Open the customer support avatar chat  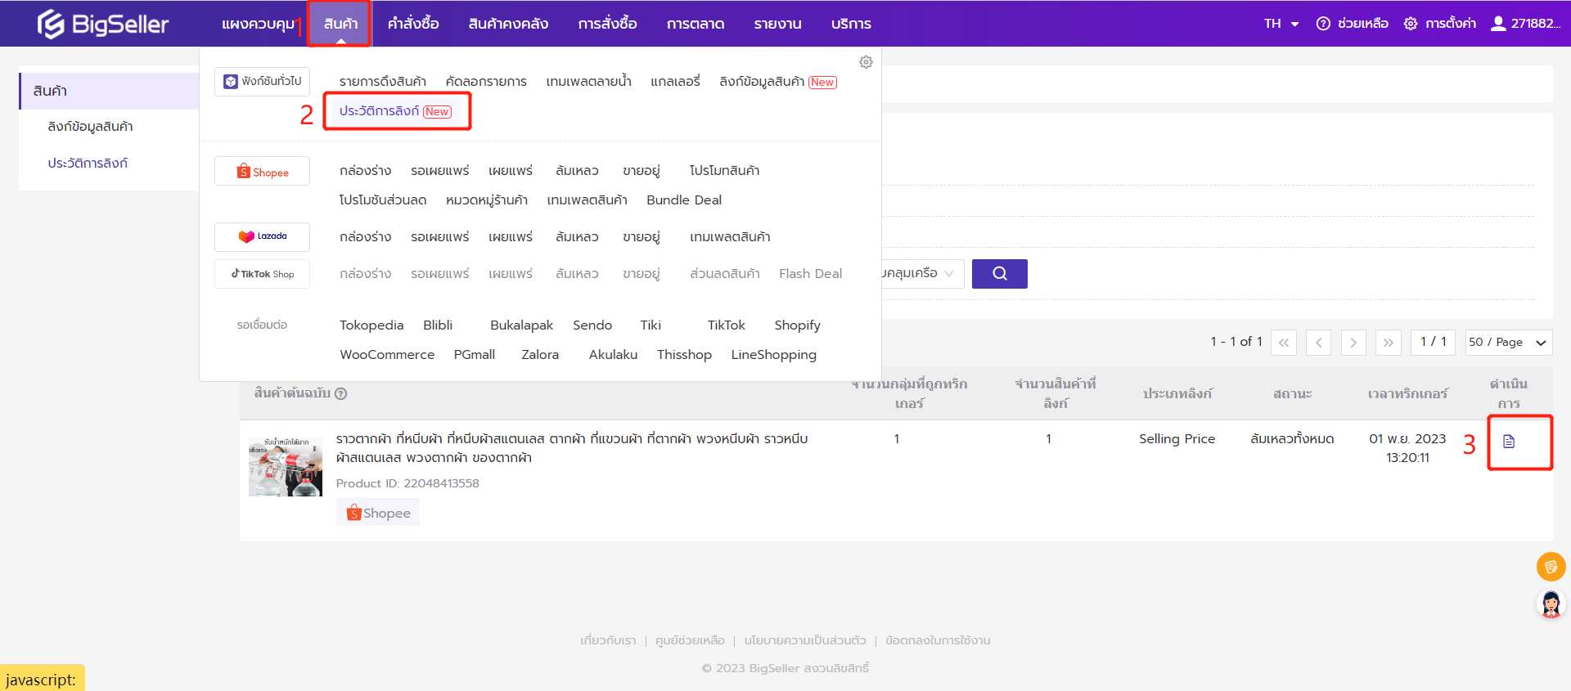point(1551,604)
